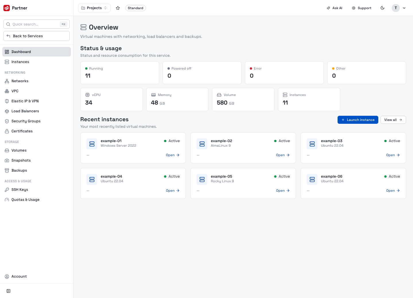
Task: Click the 'AlmaLinux 9' label
Action: pyautogui.click(x=221, y=146)
